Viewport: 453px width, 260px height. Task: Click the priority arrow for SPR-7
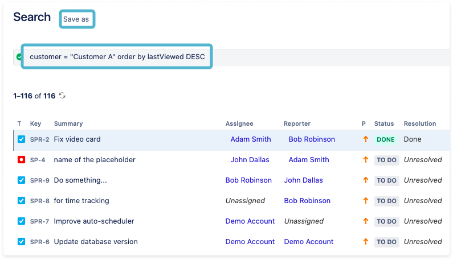[365, 221]
